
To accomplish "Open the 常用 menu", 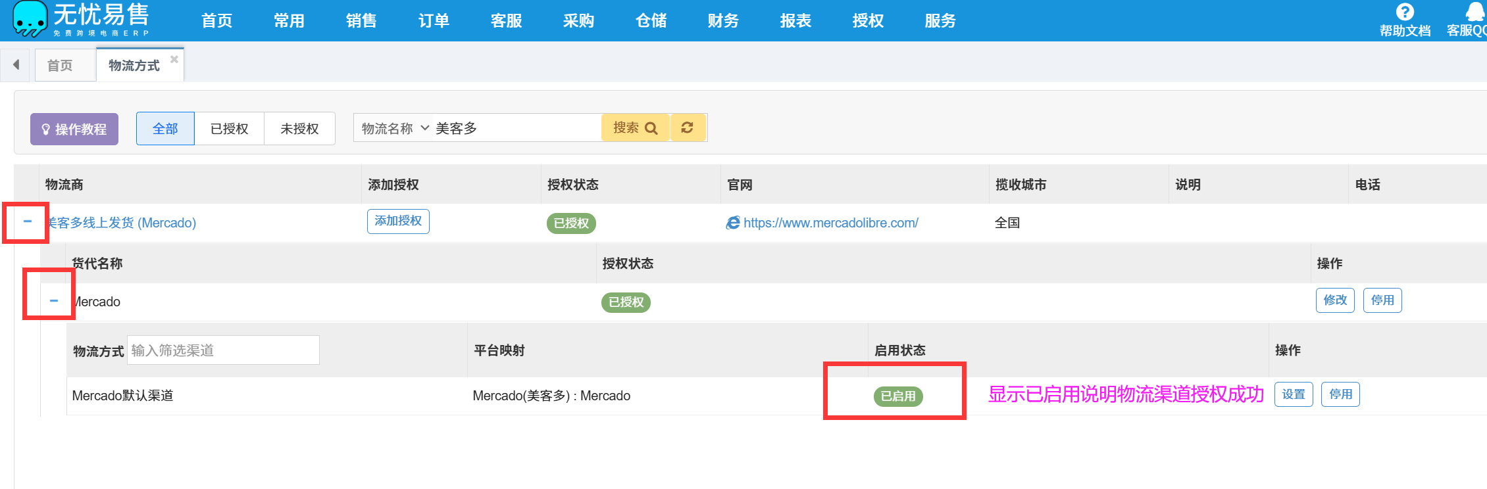I will point(289,21).
